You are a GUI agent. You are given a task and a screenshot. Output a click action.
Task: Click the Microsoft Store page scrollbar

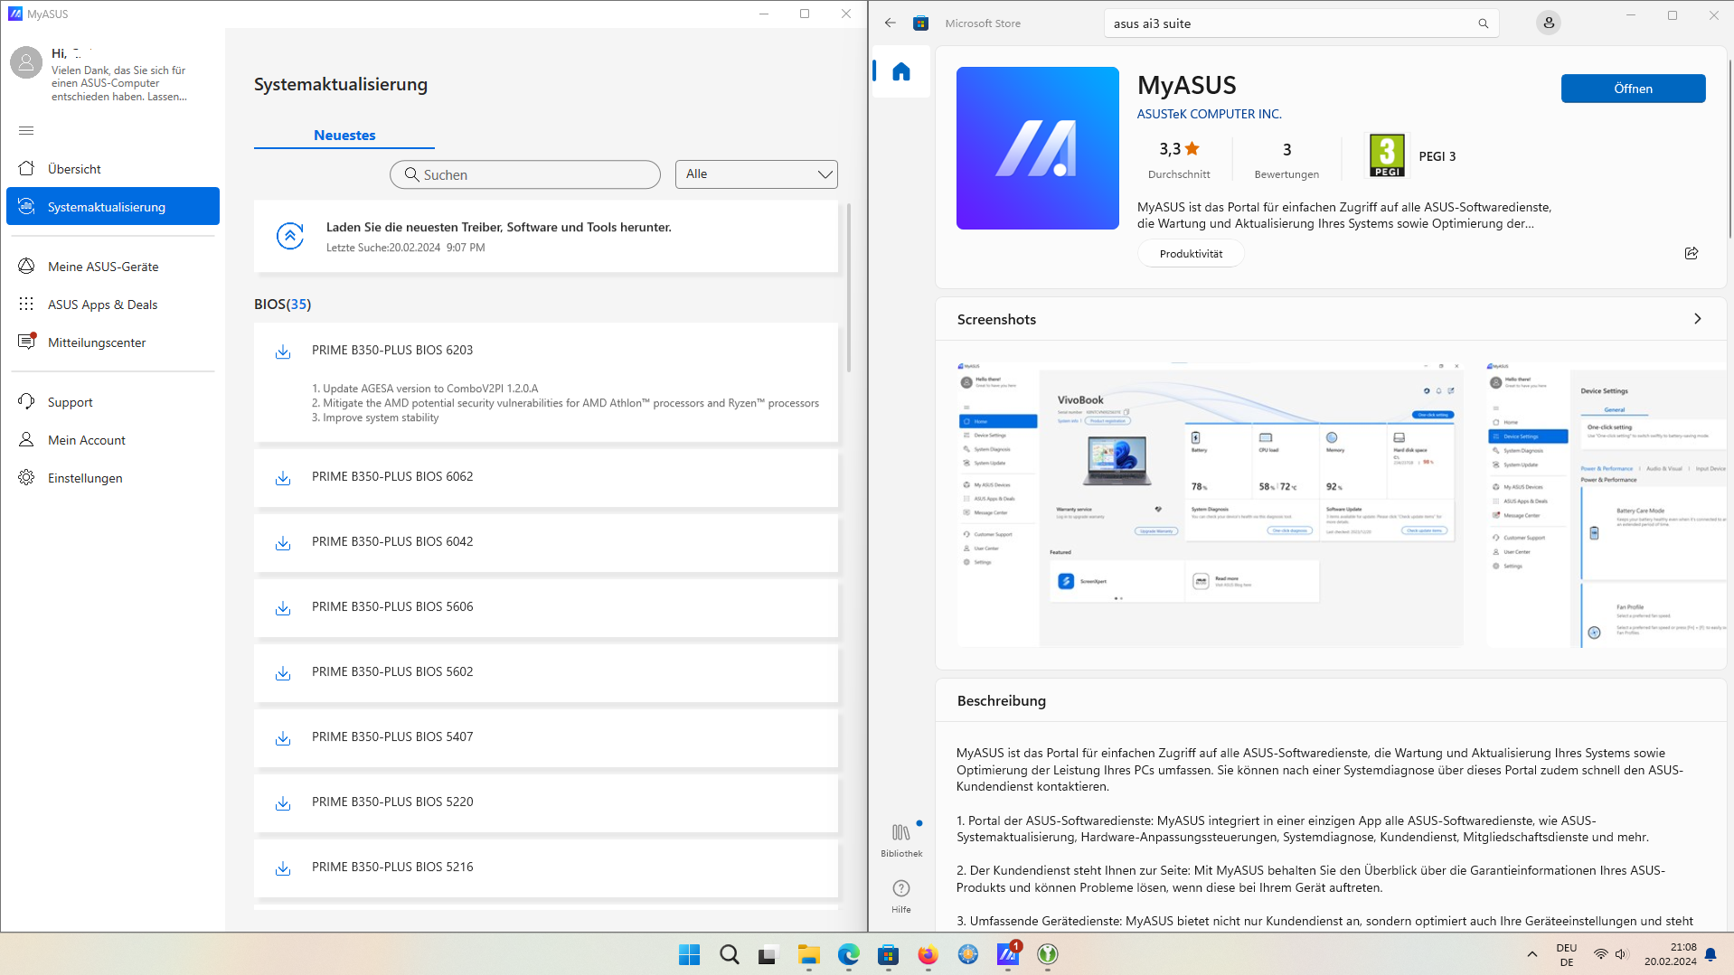[1729, 148]
